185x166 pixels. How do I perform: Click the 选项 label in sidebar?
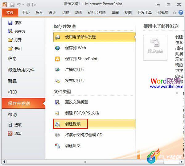[18, 125]
